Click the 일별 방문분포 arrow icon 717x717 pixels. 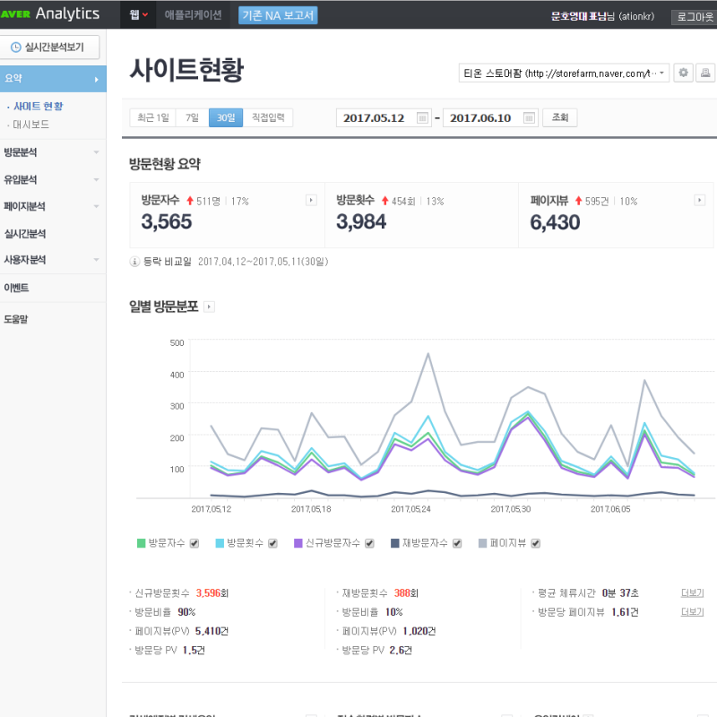(209, 307)
